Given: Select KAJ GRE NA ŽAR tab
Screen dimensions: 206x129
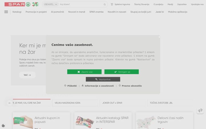Looking at the screenshot, I should point(31,103).
